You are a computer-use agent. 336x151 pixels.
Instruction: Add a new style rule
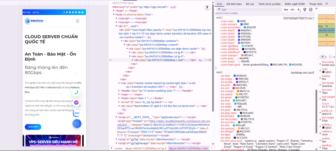pos(299,10)
